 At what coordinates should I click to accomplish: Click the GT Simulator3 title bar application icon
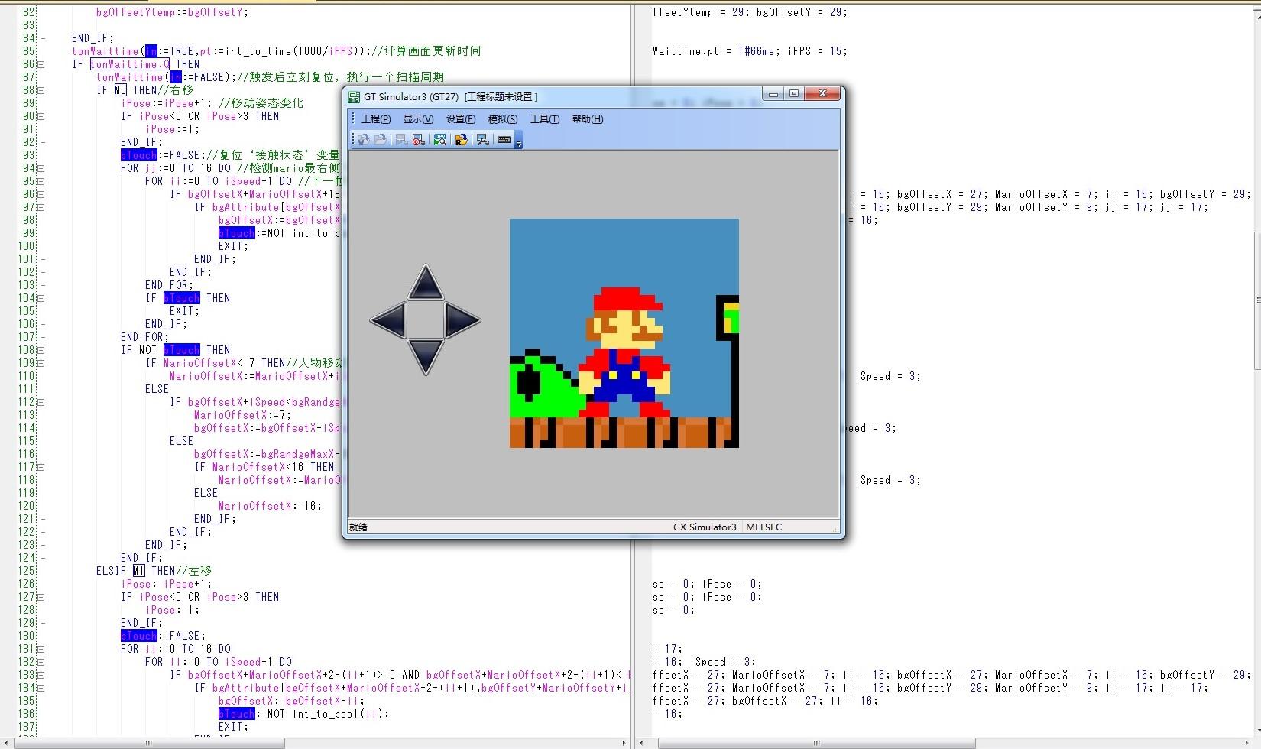[354, 97]
